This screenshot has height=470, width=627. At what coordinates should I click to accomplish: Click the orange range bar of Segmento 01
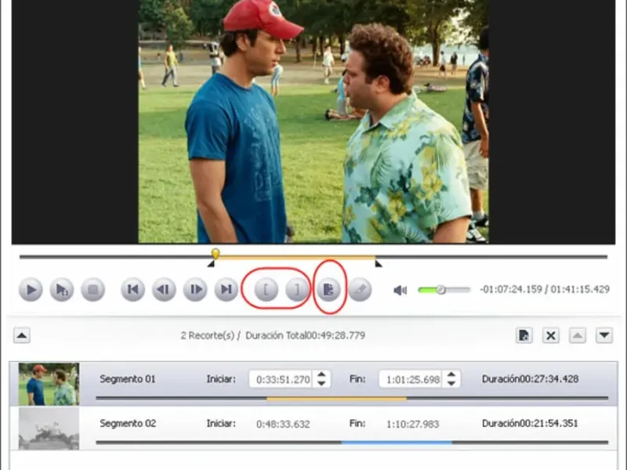pyautogui.click(x=337, y=399)
